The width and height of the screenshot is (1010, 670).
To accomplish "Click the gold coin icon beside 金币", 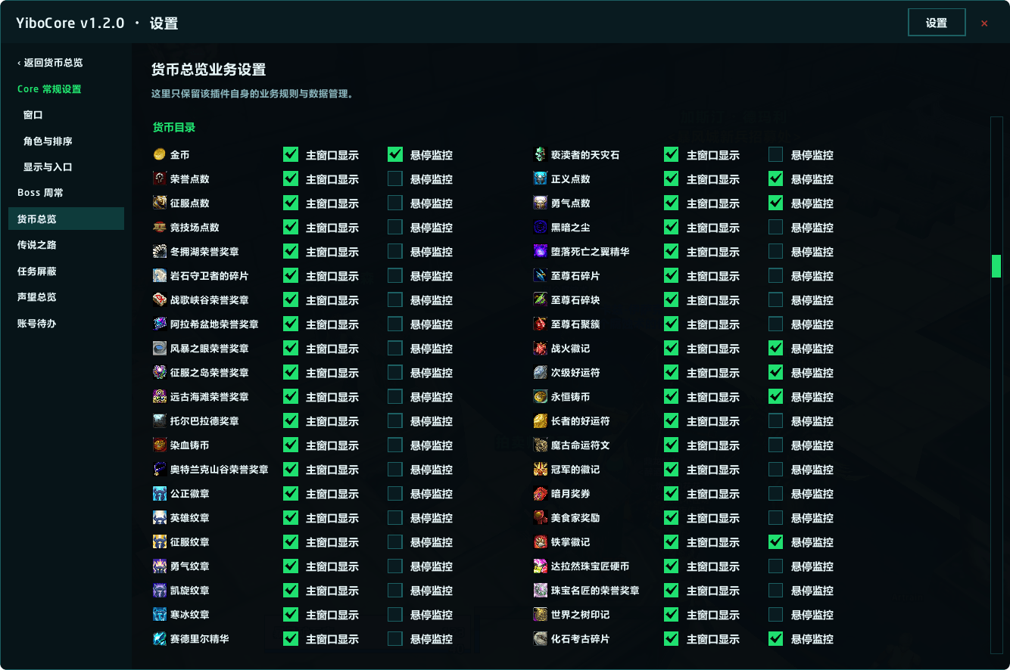I will (x=160, y=154).
